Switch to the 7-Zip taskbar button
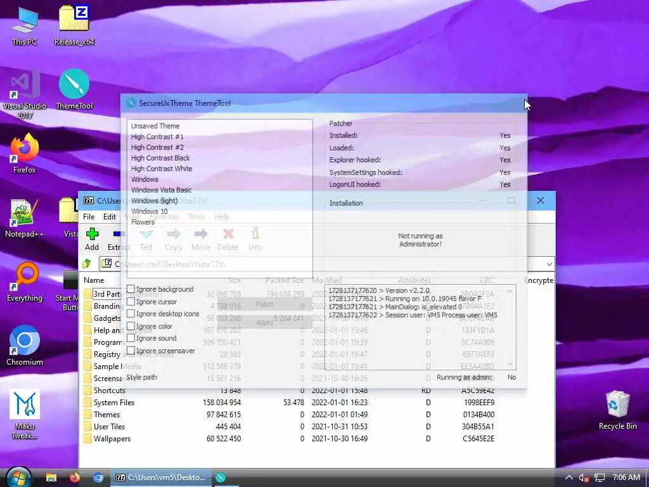 point(160,477)
